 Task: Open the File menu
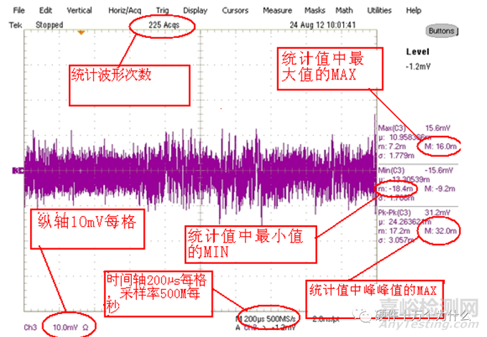point(19,11)
